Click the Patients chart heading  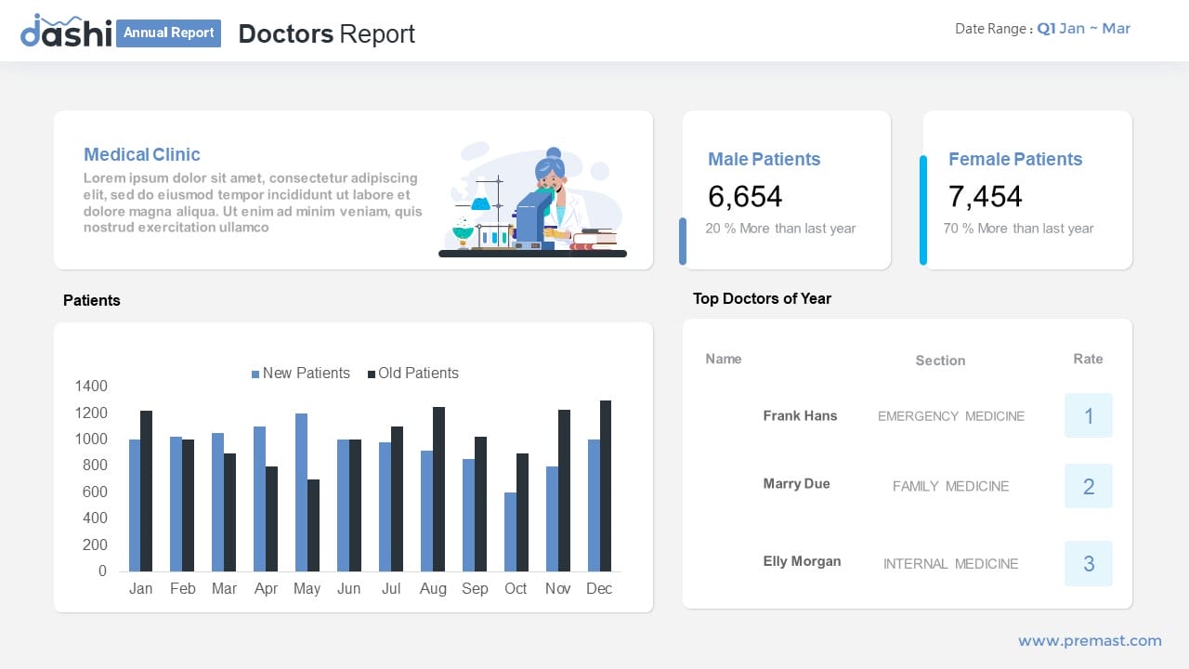pyautogui.click(x=92, y=300)
